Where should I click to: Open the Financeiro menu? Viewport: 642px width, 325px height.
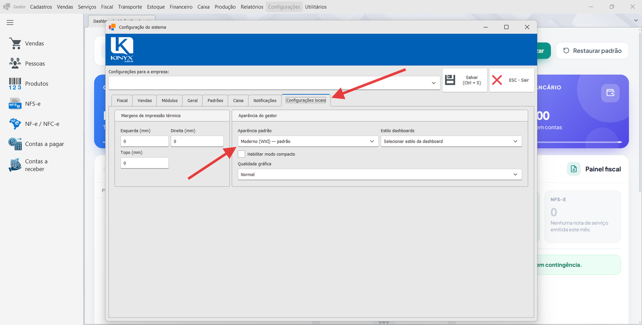pyautogui.click(x=181, y=7)
